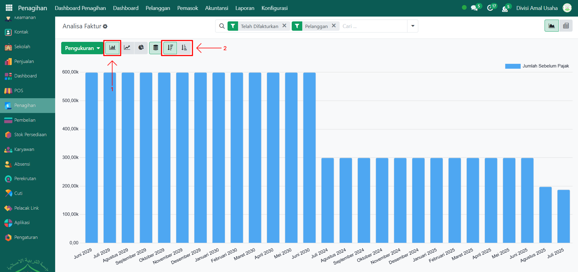The width and height of the screenshot is (578, 272).
Task: Click the Jumlah Sebelum Pajak legend swatch
Action: [x=513, y=66]
